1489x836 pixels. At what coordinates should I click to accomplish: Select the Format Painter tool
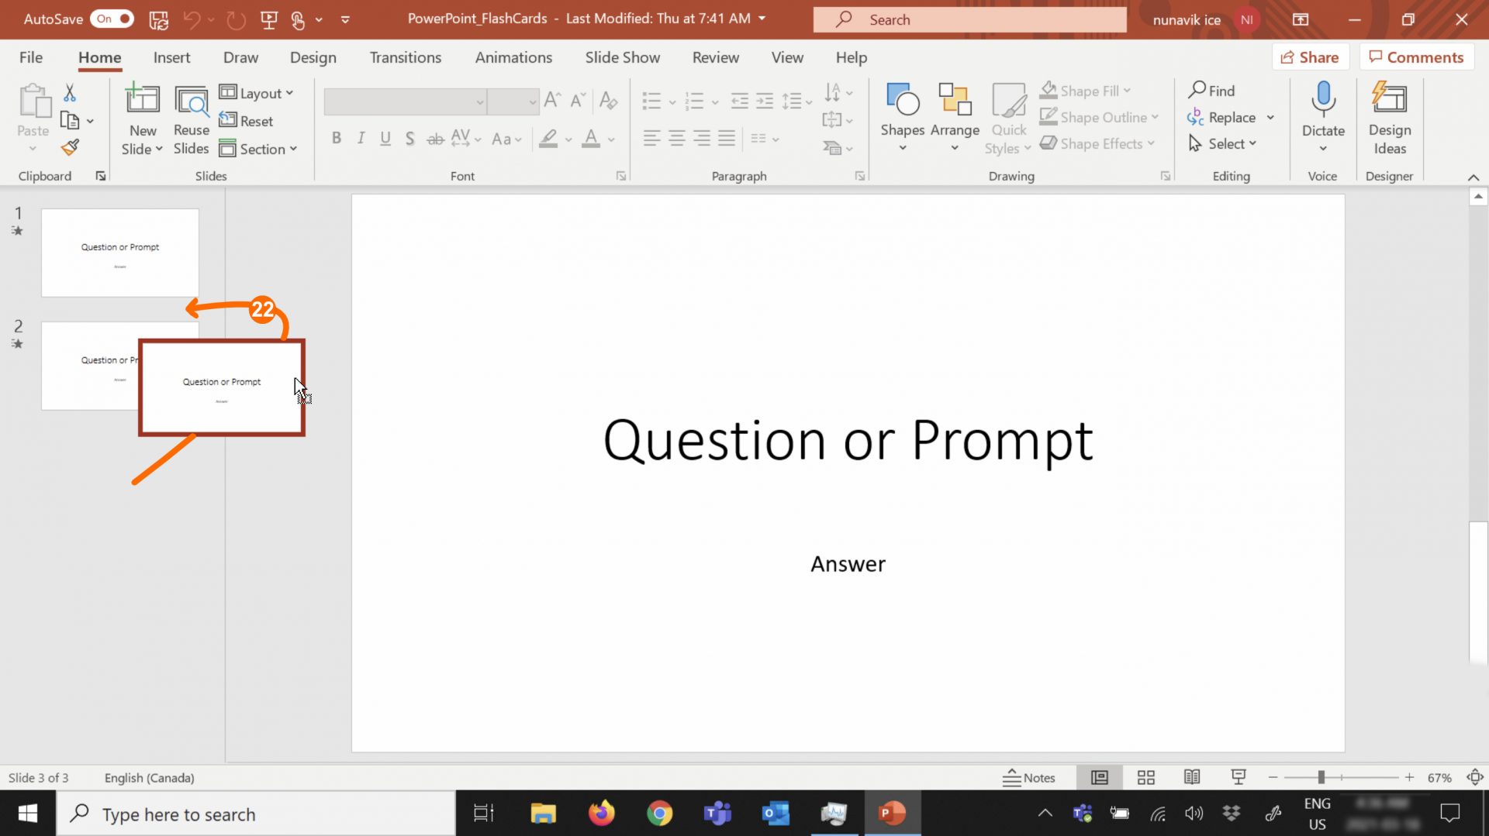pyautogui.click(x=70, y=146)
